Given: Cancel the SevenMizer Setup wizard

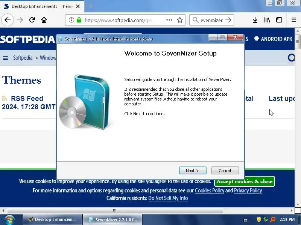Looking at the screenshot, I should click(x=225, y=171).
